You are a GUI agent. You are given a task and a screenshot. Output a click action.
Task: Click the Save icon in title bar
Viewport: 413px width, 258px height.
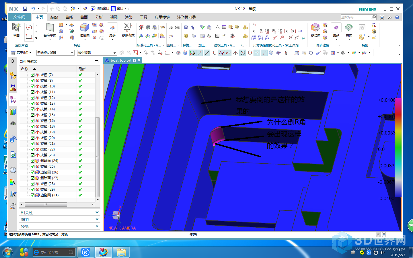tap(25, 9)
